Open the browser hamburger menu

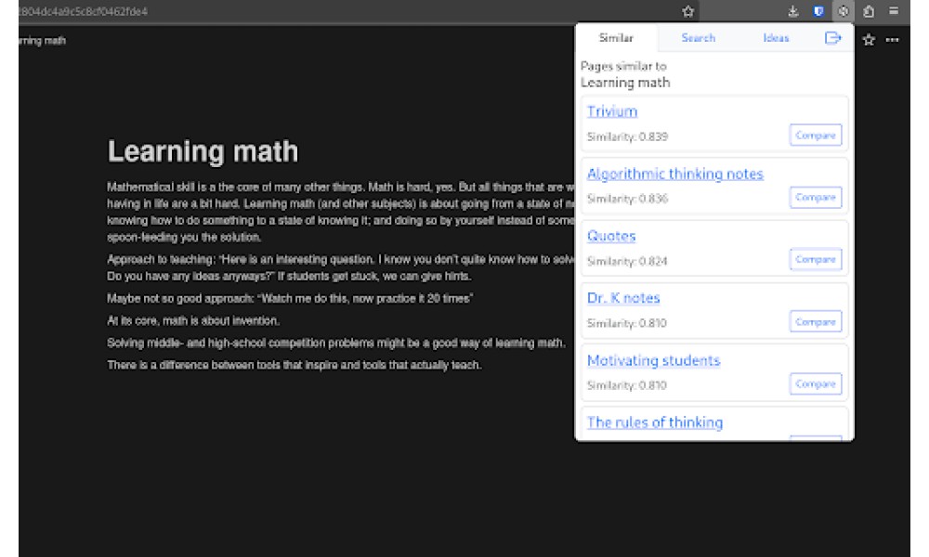894,11
